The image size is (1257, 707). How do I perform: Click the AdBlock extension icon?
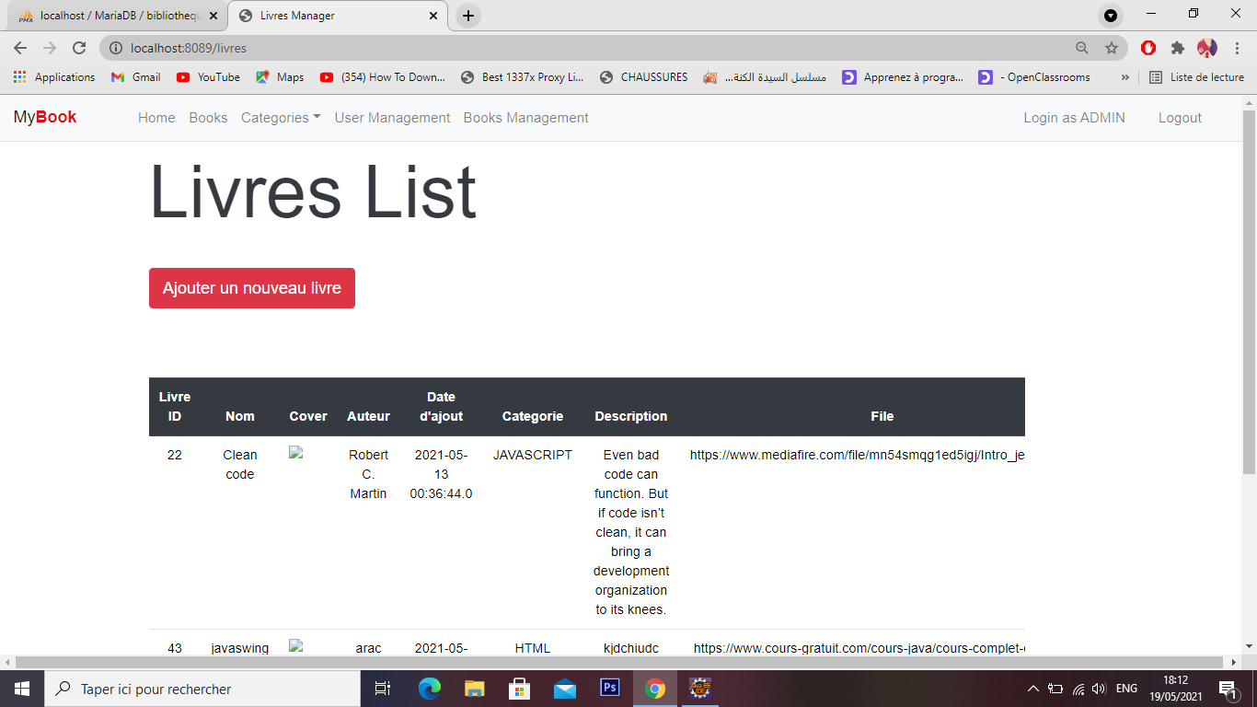click(x=1148, y=48)
